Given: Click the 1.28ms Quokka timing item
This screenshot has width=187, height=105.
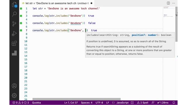Looking at the screenshot, I should coord(163,103).
